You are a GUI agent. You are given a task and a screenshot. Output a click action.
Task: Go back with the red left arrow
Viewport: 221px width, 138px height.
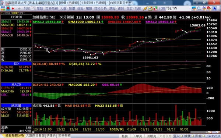13,8
